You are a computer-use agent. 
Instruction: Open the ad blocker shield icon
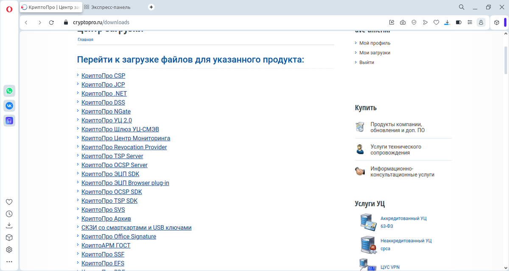click(414, 22)
